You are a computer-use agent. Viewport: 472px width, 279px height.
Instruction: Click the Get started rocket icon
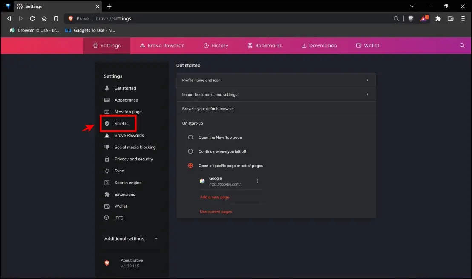coord(107,88)
